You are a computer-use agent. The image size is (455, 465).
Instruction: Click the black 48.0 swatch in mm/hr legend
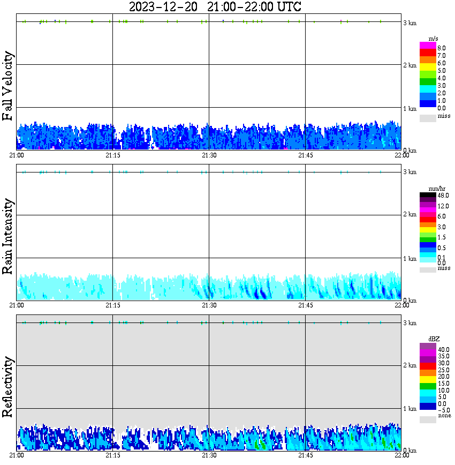428,195
